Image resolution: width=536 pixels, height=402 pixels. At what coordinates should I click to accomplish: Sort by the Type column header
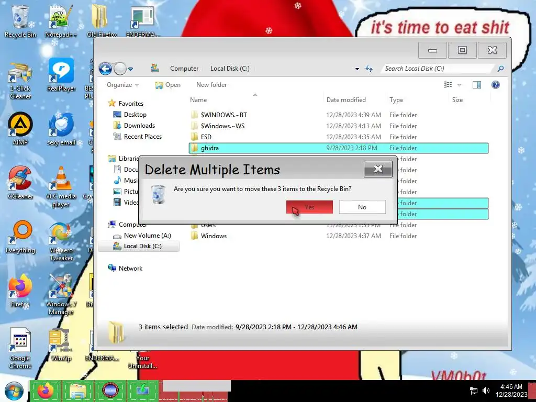(x=417, y=100)
